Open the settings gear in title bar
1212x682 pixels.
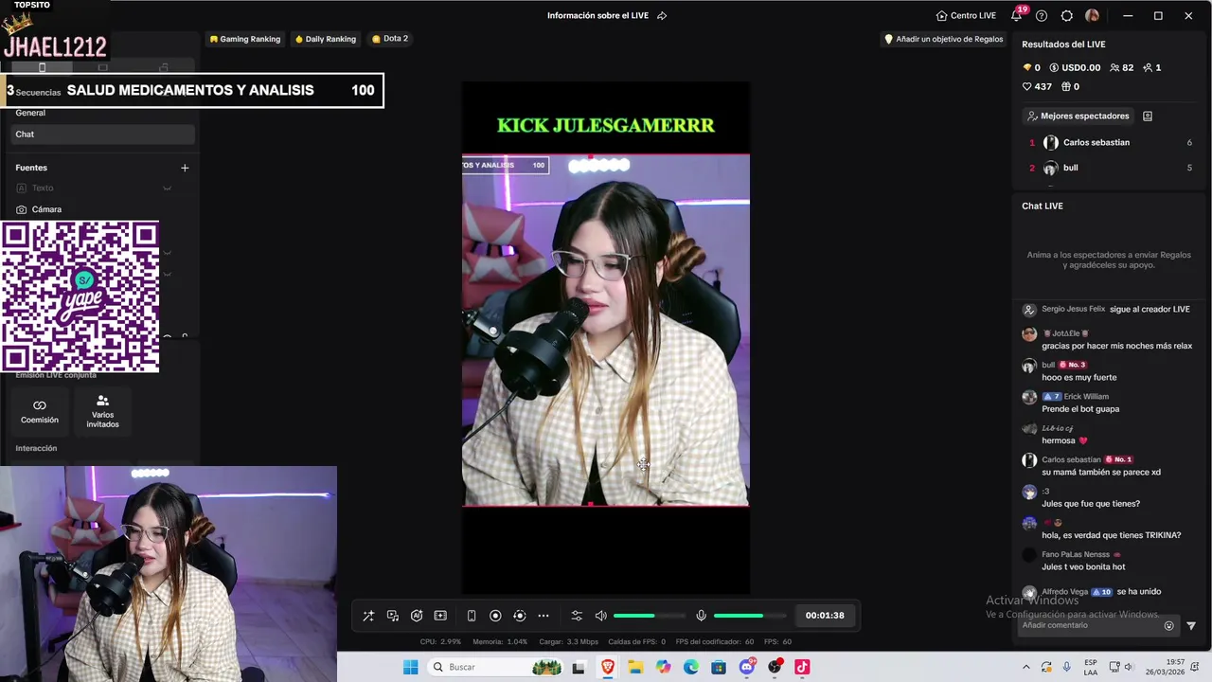1067,16
